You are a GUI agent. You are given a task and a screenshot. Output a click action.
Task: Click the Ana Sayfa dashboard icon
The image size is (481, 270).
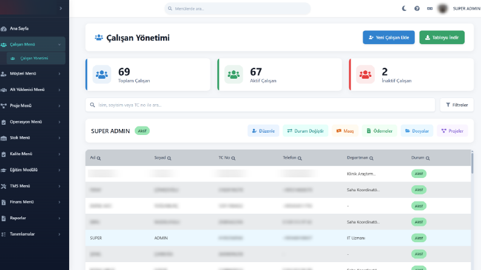point(4,28)
